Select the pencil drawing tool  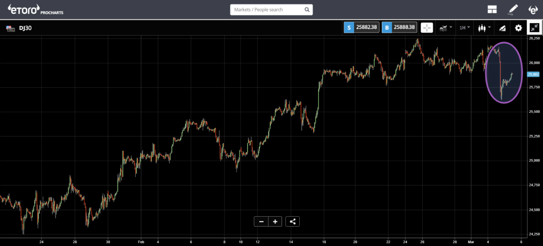pos(513,9)
